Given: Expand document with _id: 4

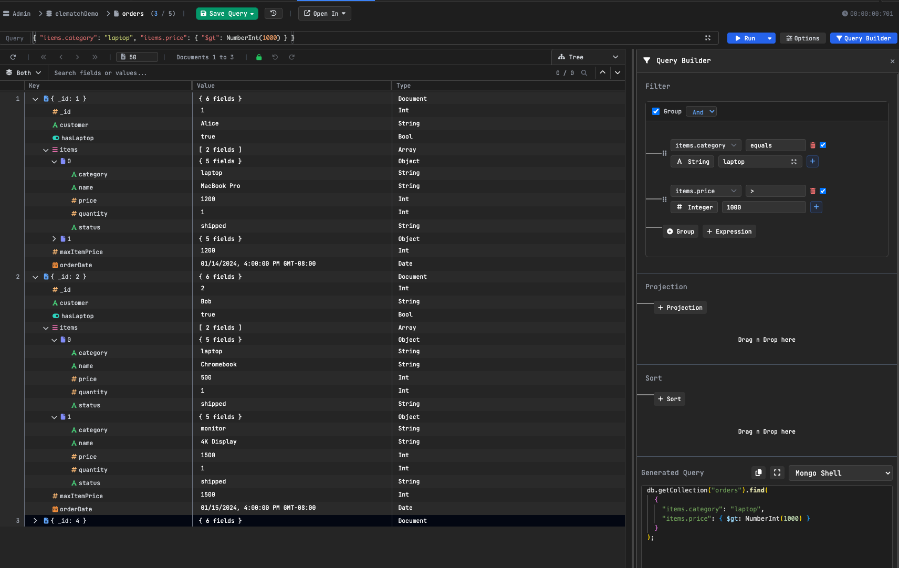Looking at the screenshot, I should [x=35, y=521].
